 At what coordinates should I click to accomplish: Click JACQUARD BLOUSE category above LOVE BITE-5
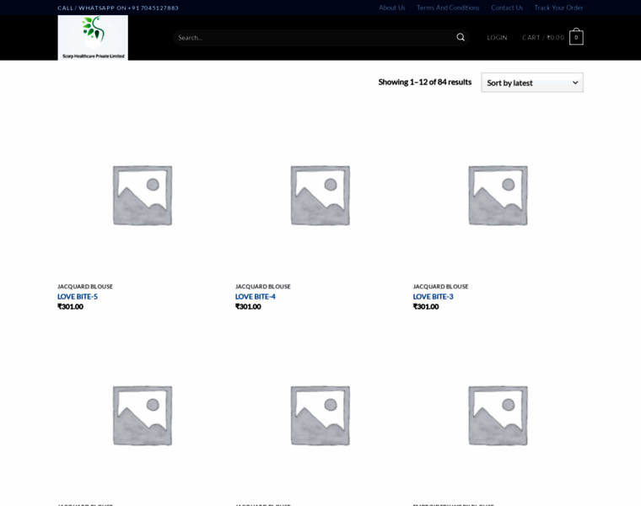85,287
